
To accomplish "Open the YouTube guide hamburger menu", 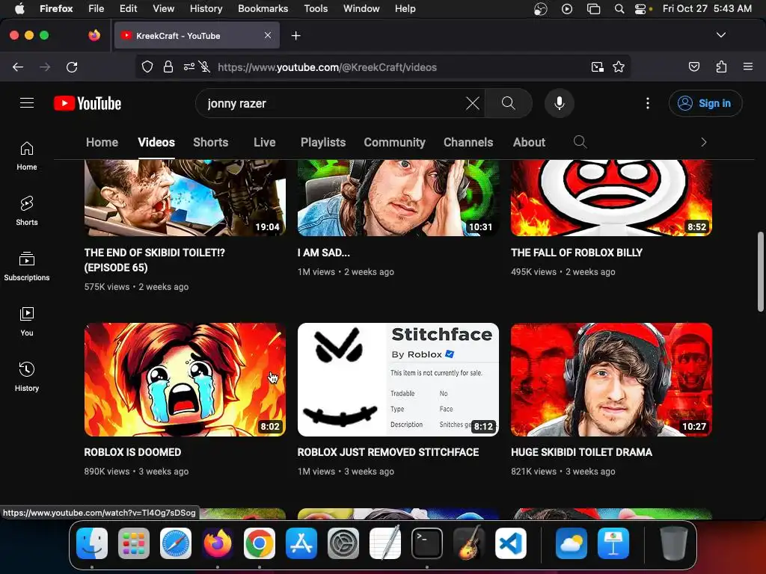I will [x=27, y=103].
